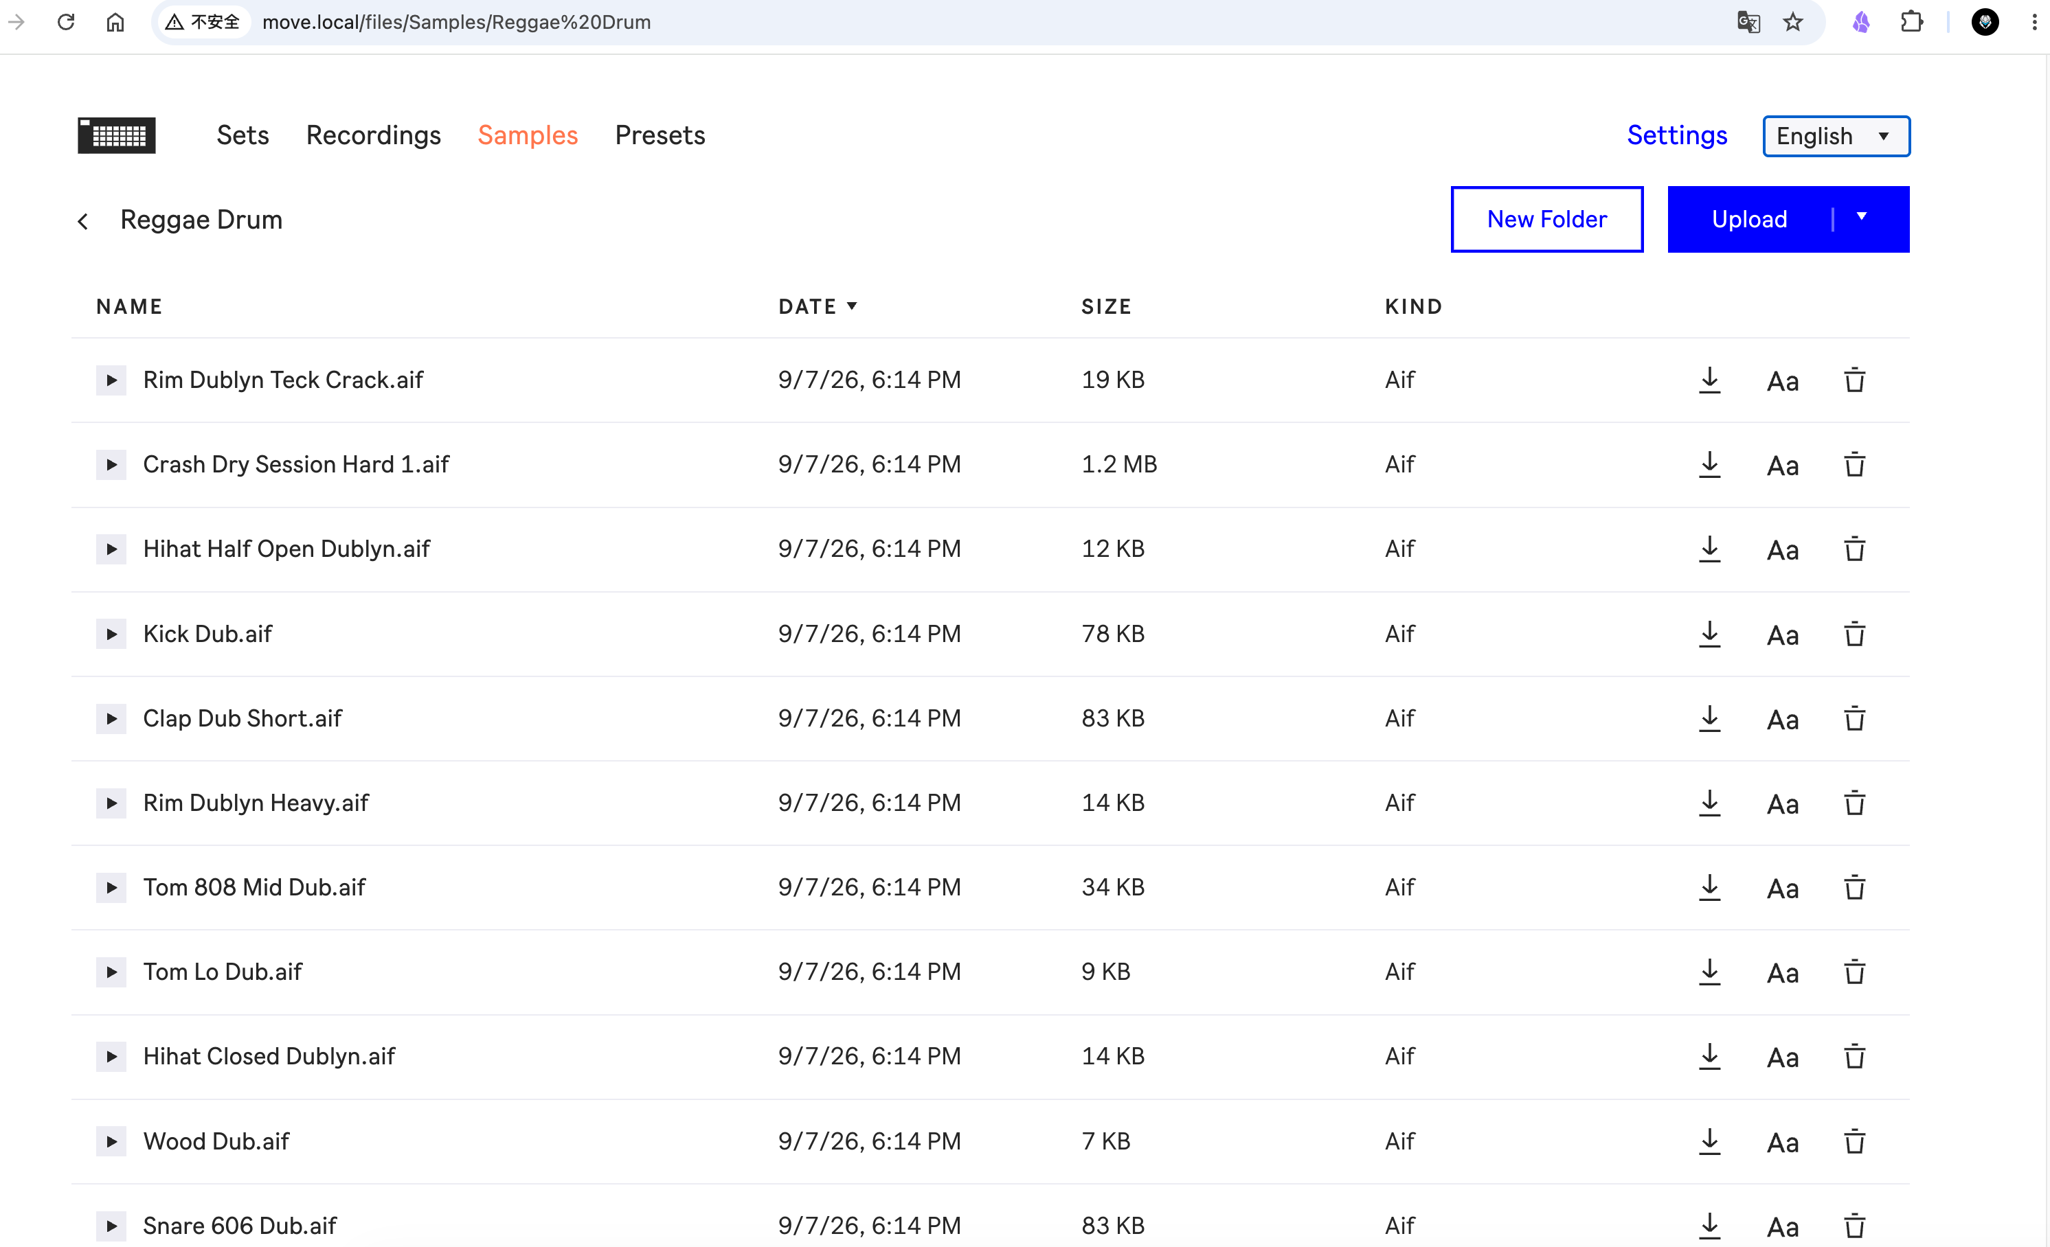Play Tom 808 Mid Dub.aif sample
The height and width of the screenshot is (1247, 2050).
tap(111, 888)
